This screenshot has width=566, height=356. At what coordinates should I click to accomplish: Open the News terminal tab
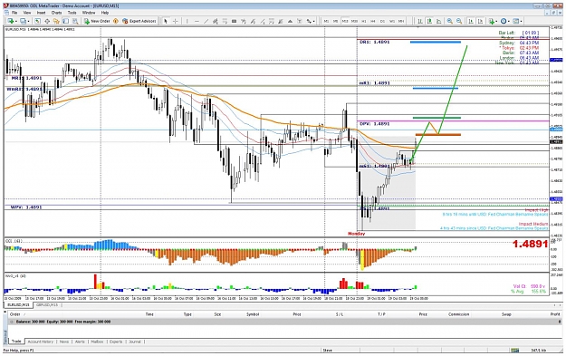click(x=64, y=342)
